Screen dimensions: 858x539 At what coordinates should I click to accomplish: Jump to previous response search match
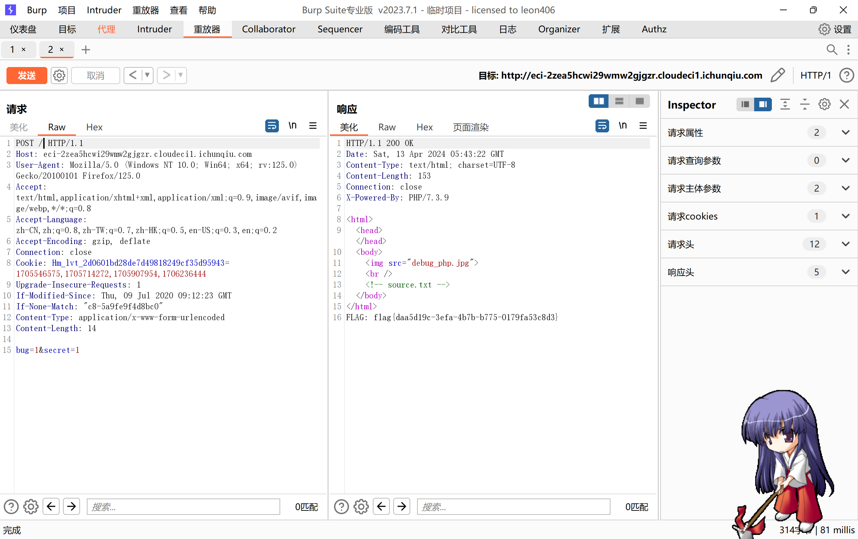tap(381, 506)
